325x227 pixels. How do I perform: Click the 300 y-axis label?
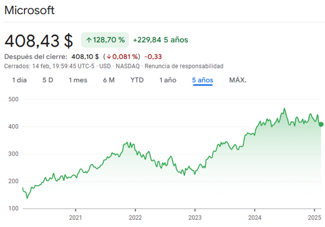click(x=14, y=154)
